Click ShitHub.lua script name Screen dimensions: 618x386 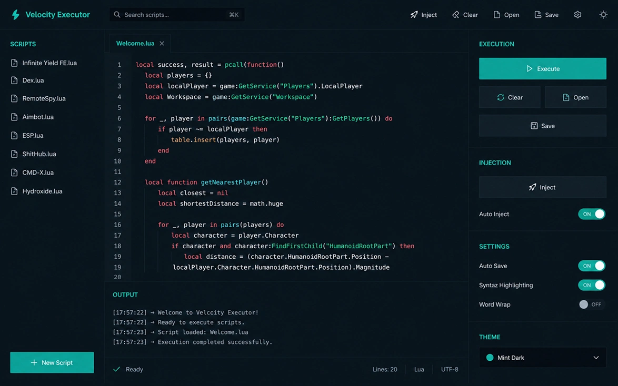(39, 154)
